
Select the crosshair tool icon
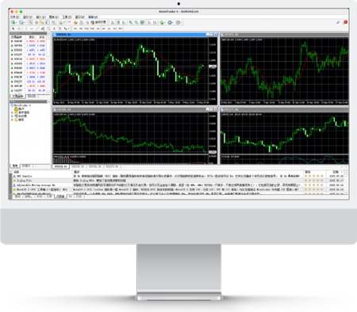coord(19,29)
